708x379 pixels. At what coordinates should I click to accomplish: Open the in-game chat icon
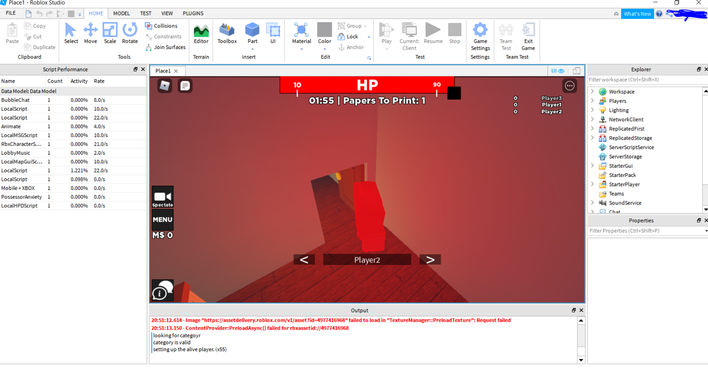(x=185, y=86)
